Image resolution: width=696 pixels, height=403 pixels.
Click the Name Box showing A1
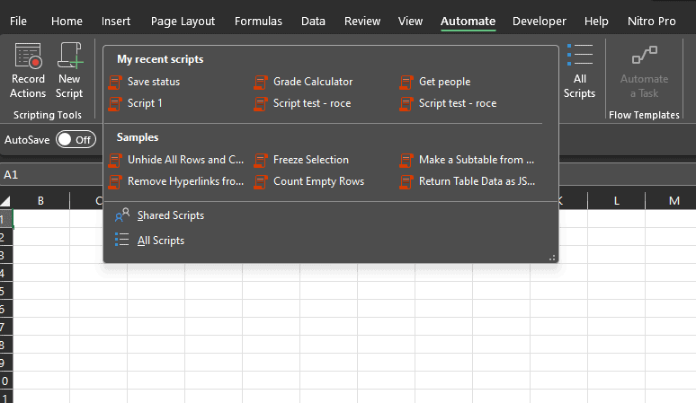coord(36,174)
